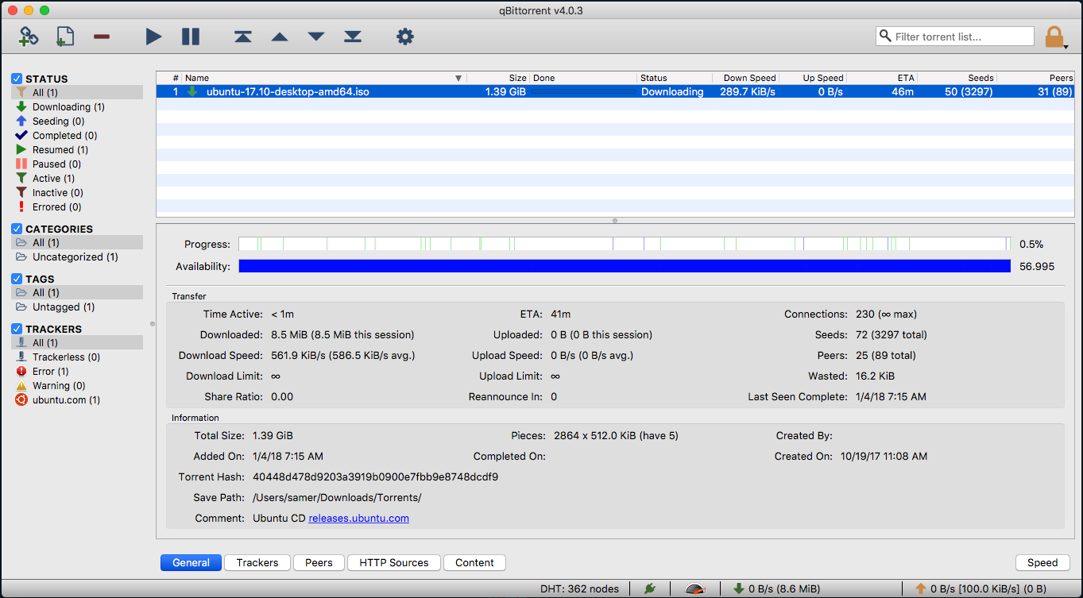Viewport: 1083px width, 598px height.
Task: Pause the torrent using pause icon
Action: (x=189, y=37)
